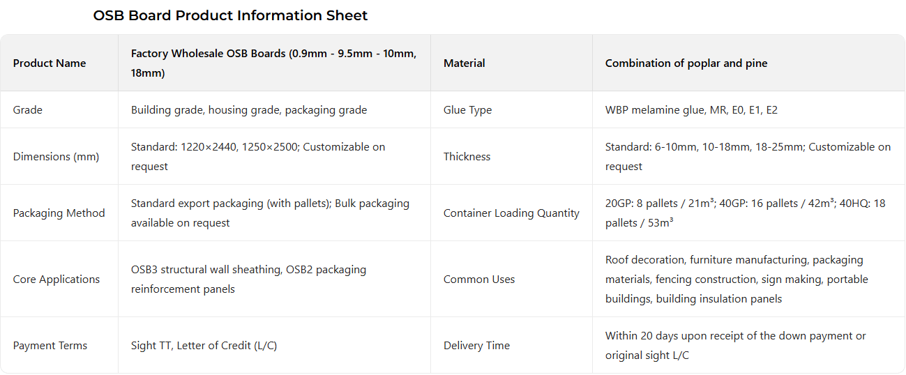
Task: Select the Thickness label cell
Action: pyautogui.click(x=467, y=157)
